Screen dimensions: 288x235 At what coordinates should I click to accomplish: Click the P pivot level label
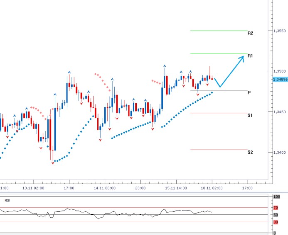point(249,93)
